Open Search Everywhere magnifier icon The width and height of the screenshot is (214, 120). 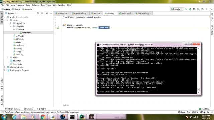[x=212, y=9]
